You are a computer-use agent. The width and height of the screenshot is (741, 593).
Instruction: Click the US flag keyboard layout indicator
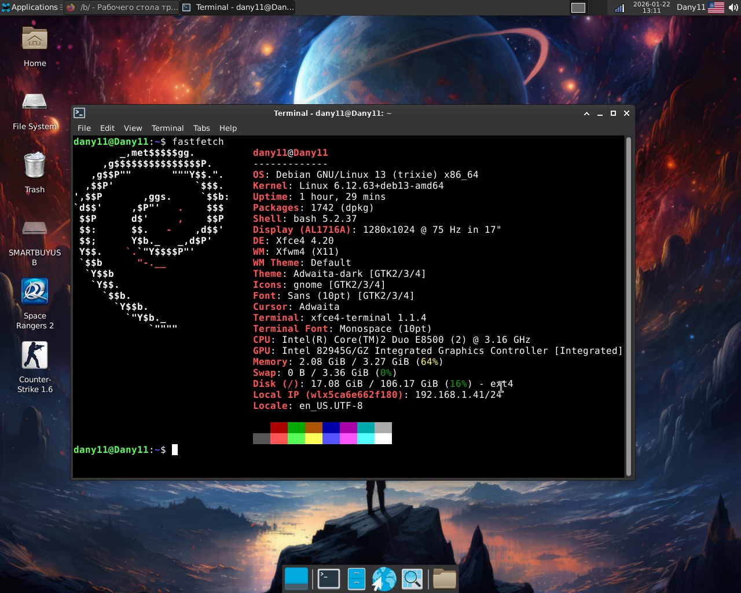coord(716,8)
